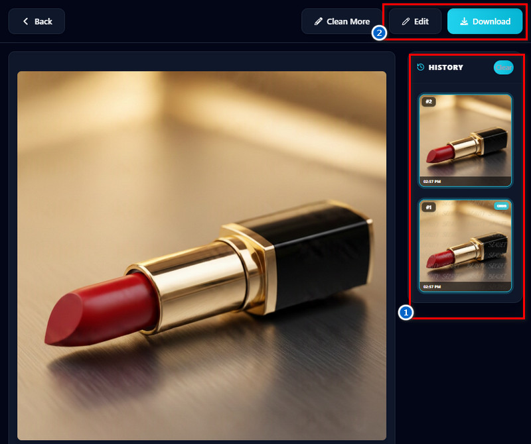
Task: Select history thumbnail #2
Action: coord(465,140)
